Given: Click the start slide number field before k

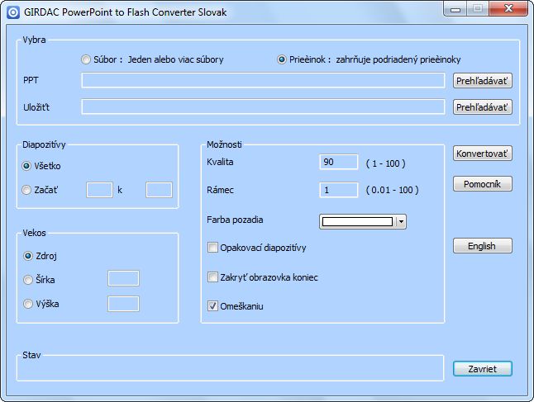Looking at the screenshot, I should coord(99,190).
